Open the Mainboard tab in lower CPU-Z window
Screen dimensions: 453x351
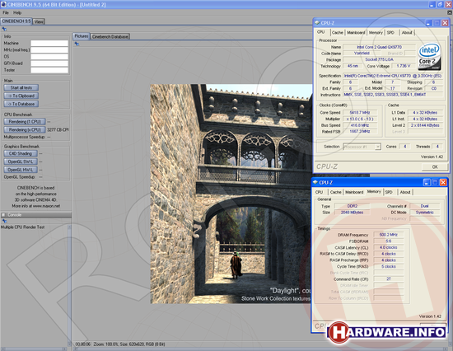click(354, 192)
